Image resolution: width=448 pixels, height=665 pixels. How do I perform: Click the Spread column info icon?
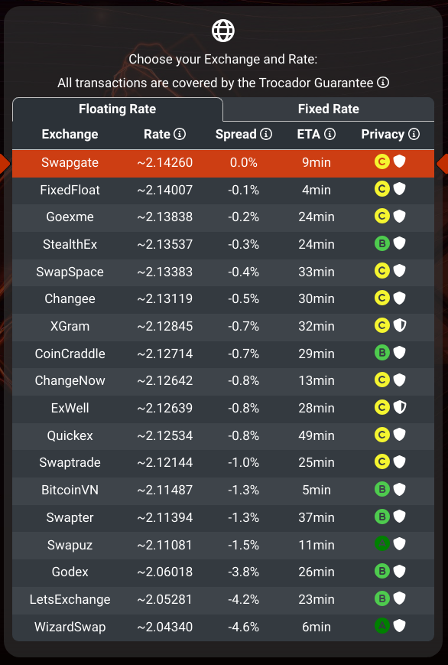(266, 134)
